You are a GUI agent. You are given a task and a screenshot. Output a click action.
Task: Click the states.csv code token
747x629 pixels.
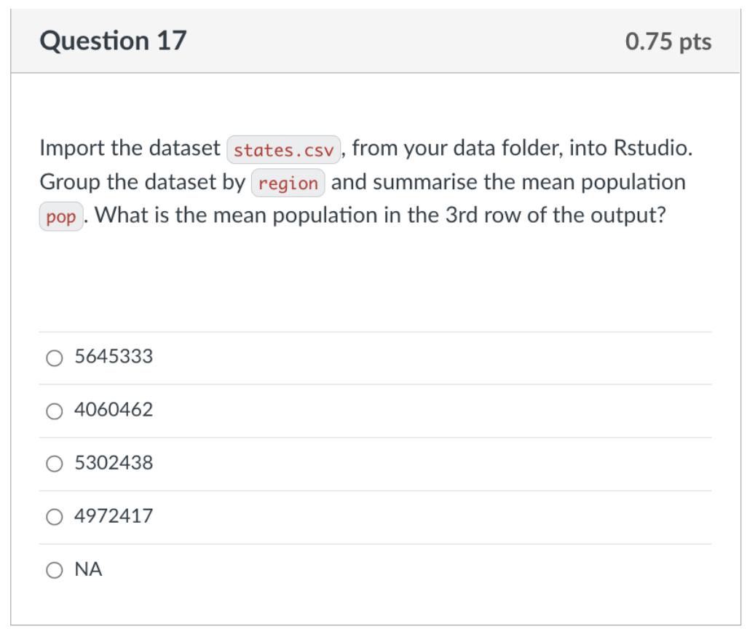pos(283,149)
